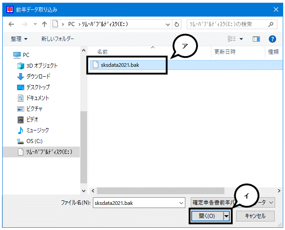Sort by 種類 column header
Screen dimensions: 285x230
click(273, 52)
